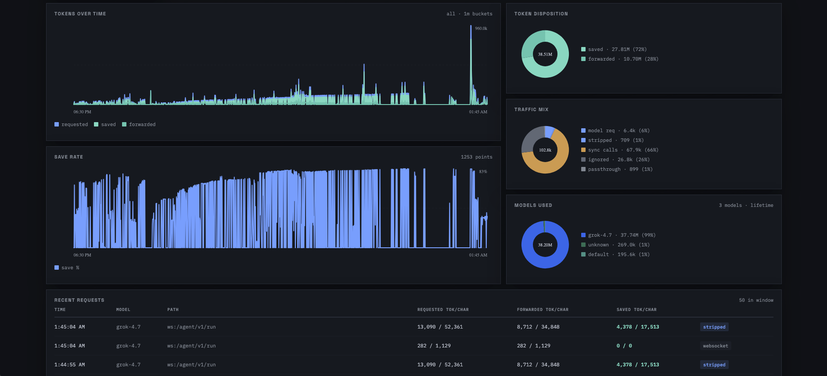Viewport: 827px width, 376px height.
Task: Select the passthrough 899 legend entry
Action: coord(617,169)
